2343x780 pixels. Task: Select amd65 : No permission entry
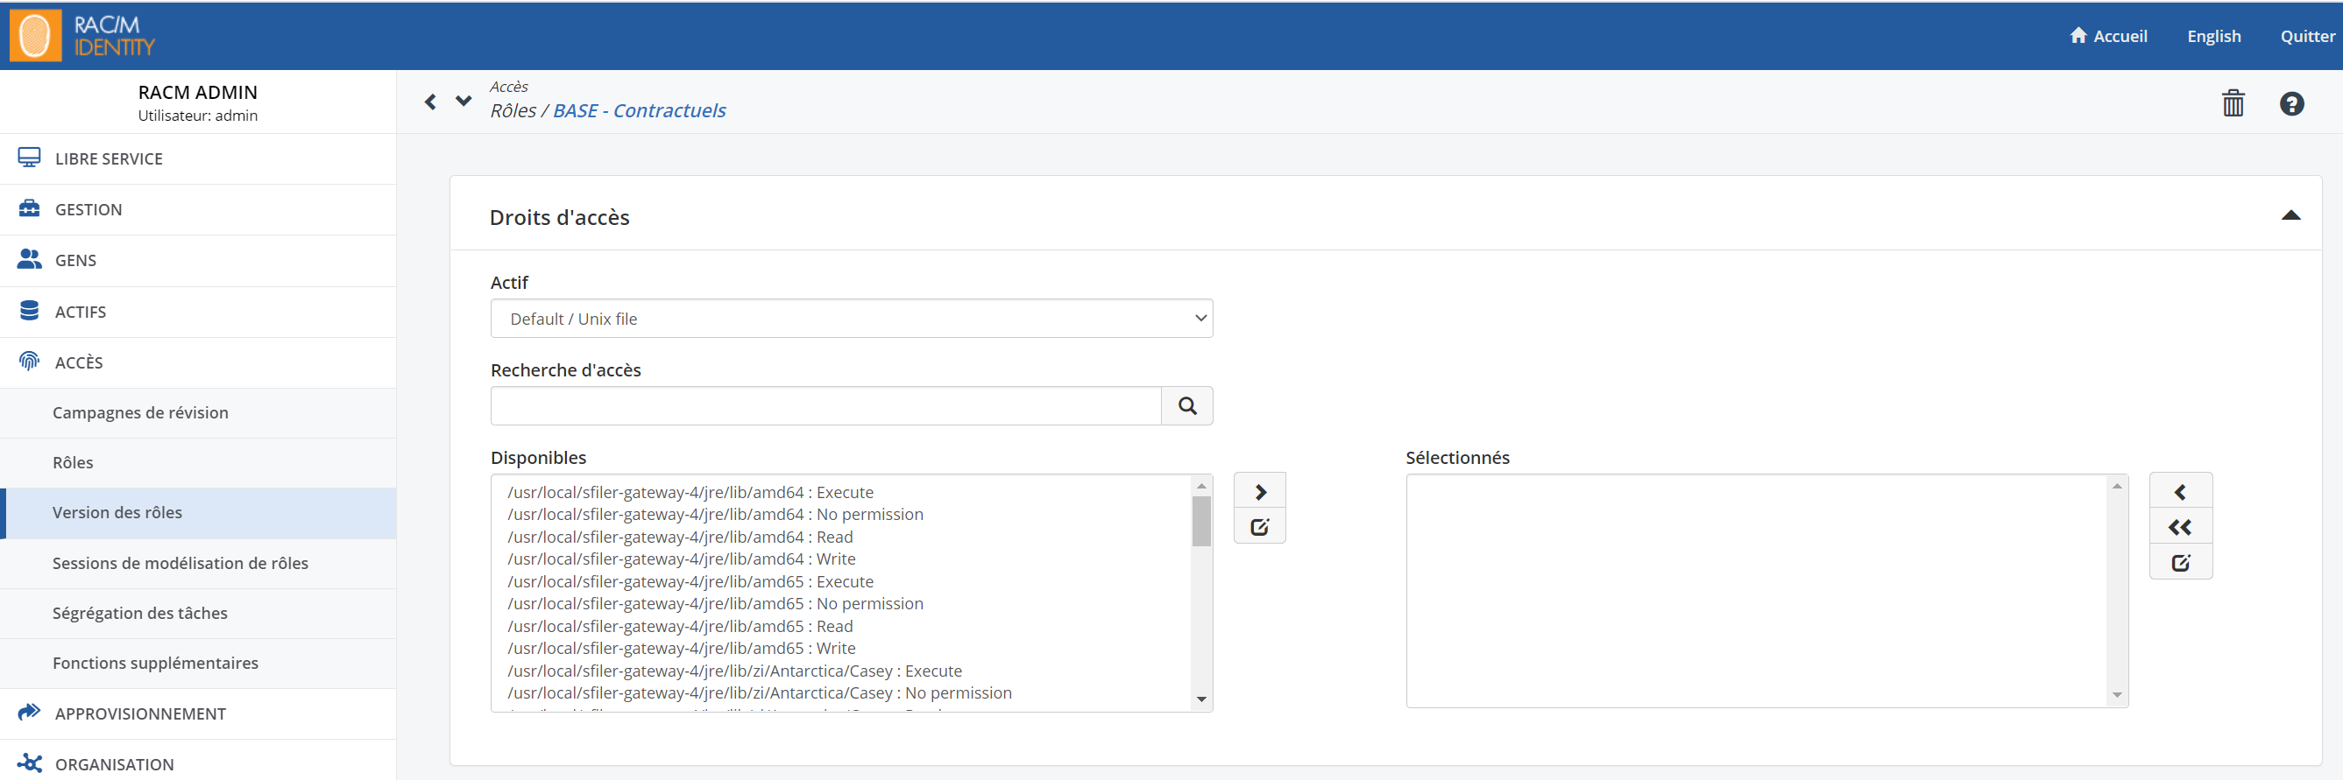pyautogui.click(x=715, y=604)
